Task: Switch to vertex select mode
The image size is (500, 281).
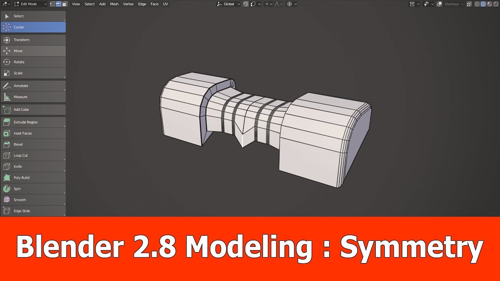Action: [x=53, y=4]
